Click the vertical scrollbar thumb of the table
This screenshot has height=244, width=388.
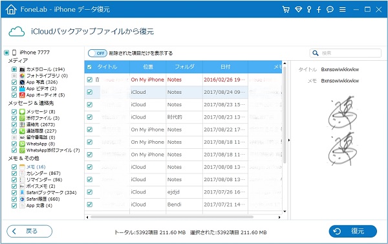coord(285,115)
